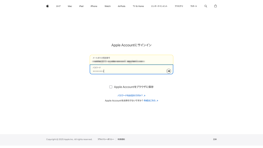Open the Mac menu item
Viewport: 263px width, 148px height.
point(70,6)
